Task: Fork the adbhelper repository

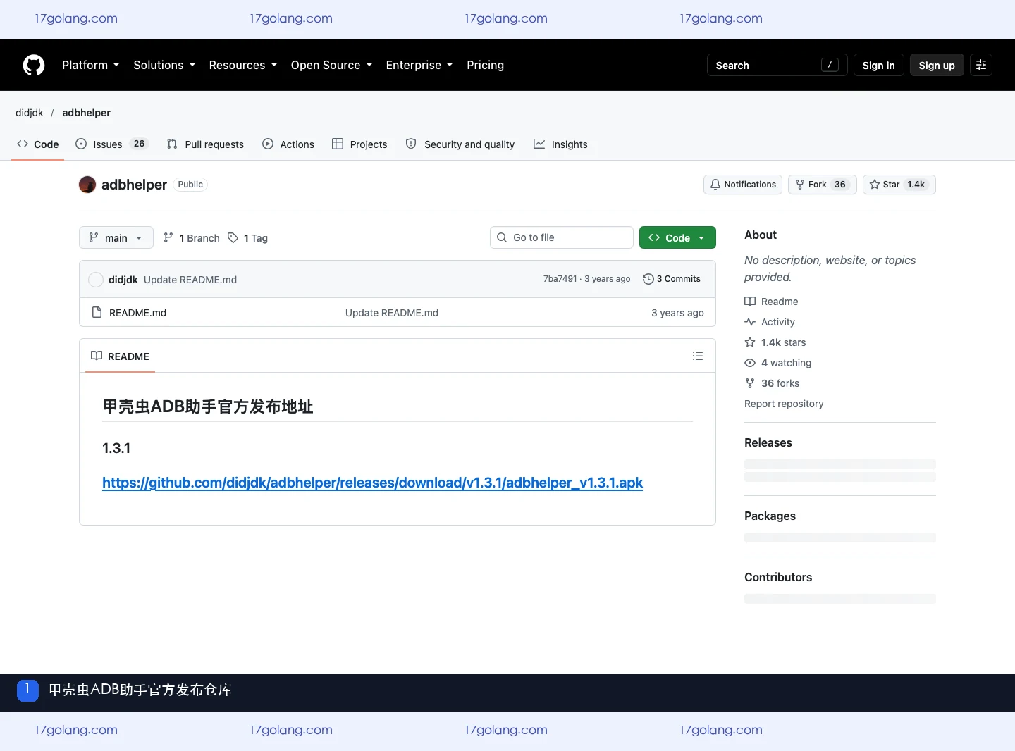Action: [822, 185]
